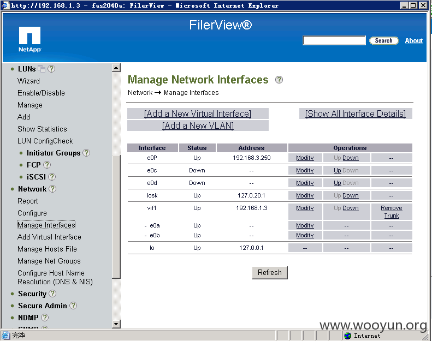This screenshot has height=341, width=432.
Task: Click sidebar scrollbar up arrow
Action: 116,68
